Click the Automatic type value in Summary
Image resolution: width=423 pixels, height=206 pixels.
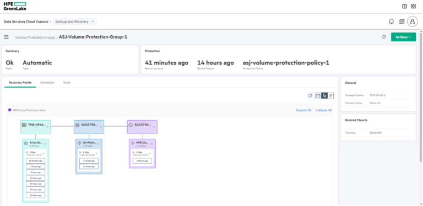click(x=37, y=63)
